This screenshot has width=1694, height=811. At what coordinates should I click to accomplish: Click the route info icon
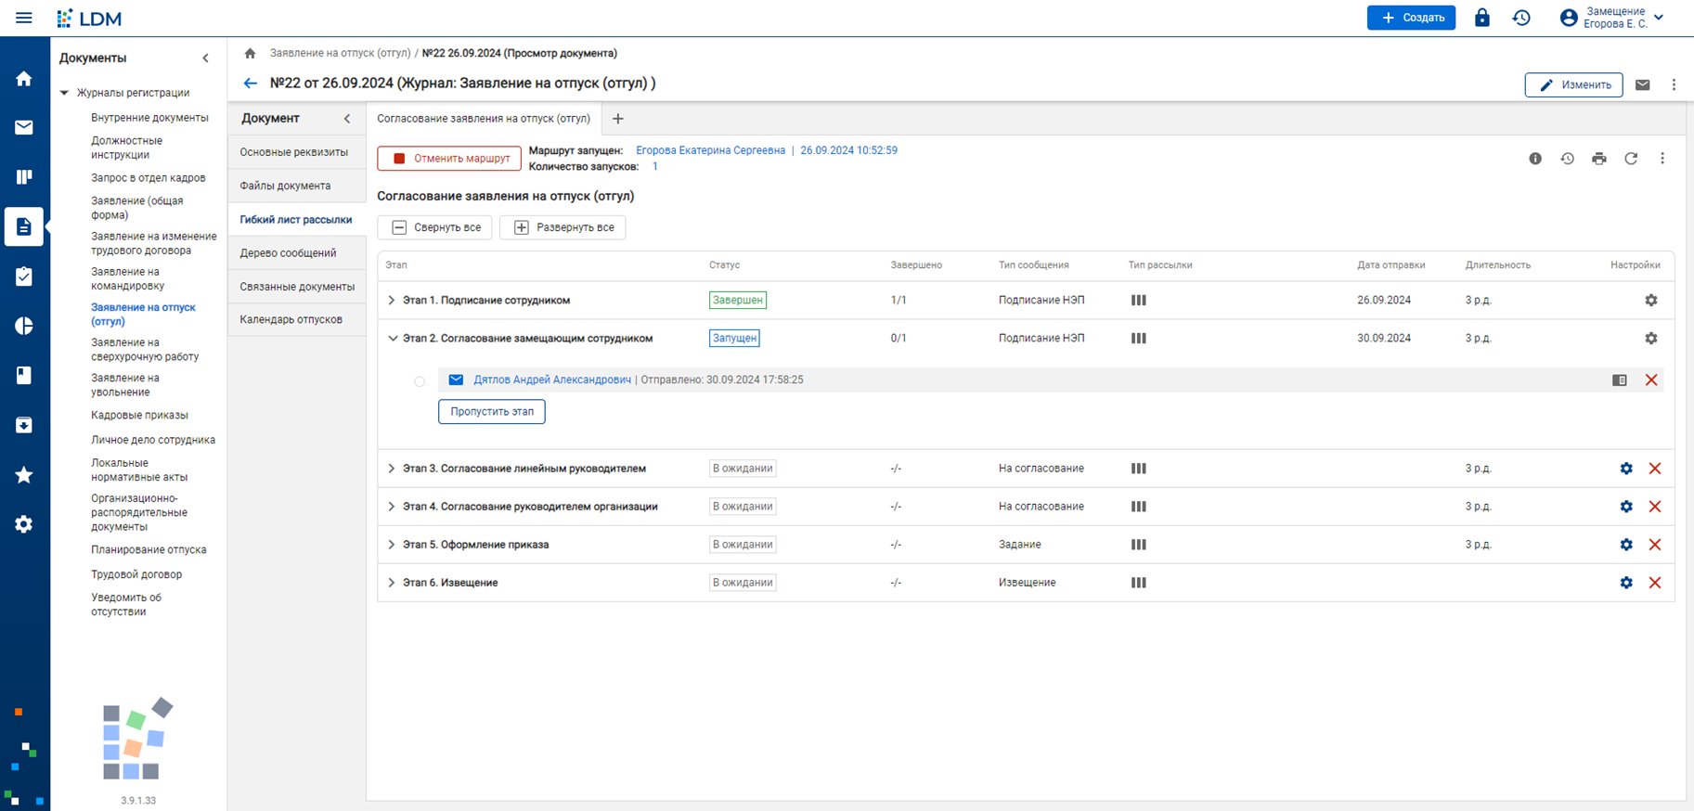(1535, 159)
